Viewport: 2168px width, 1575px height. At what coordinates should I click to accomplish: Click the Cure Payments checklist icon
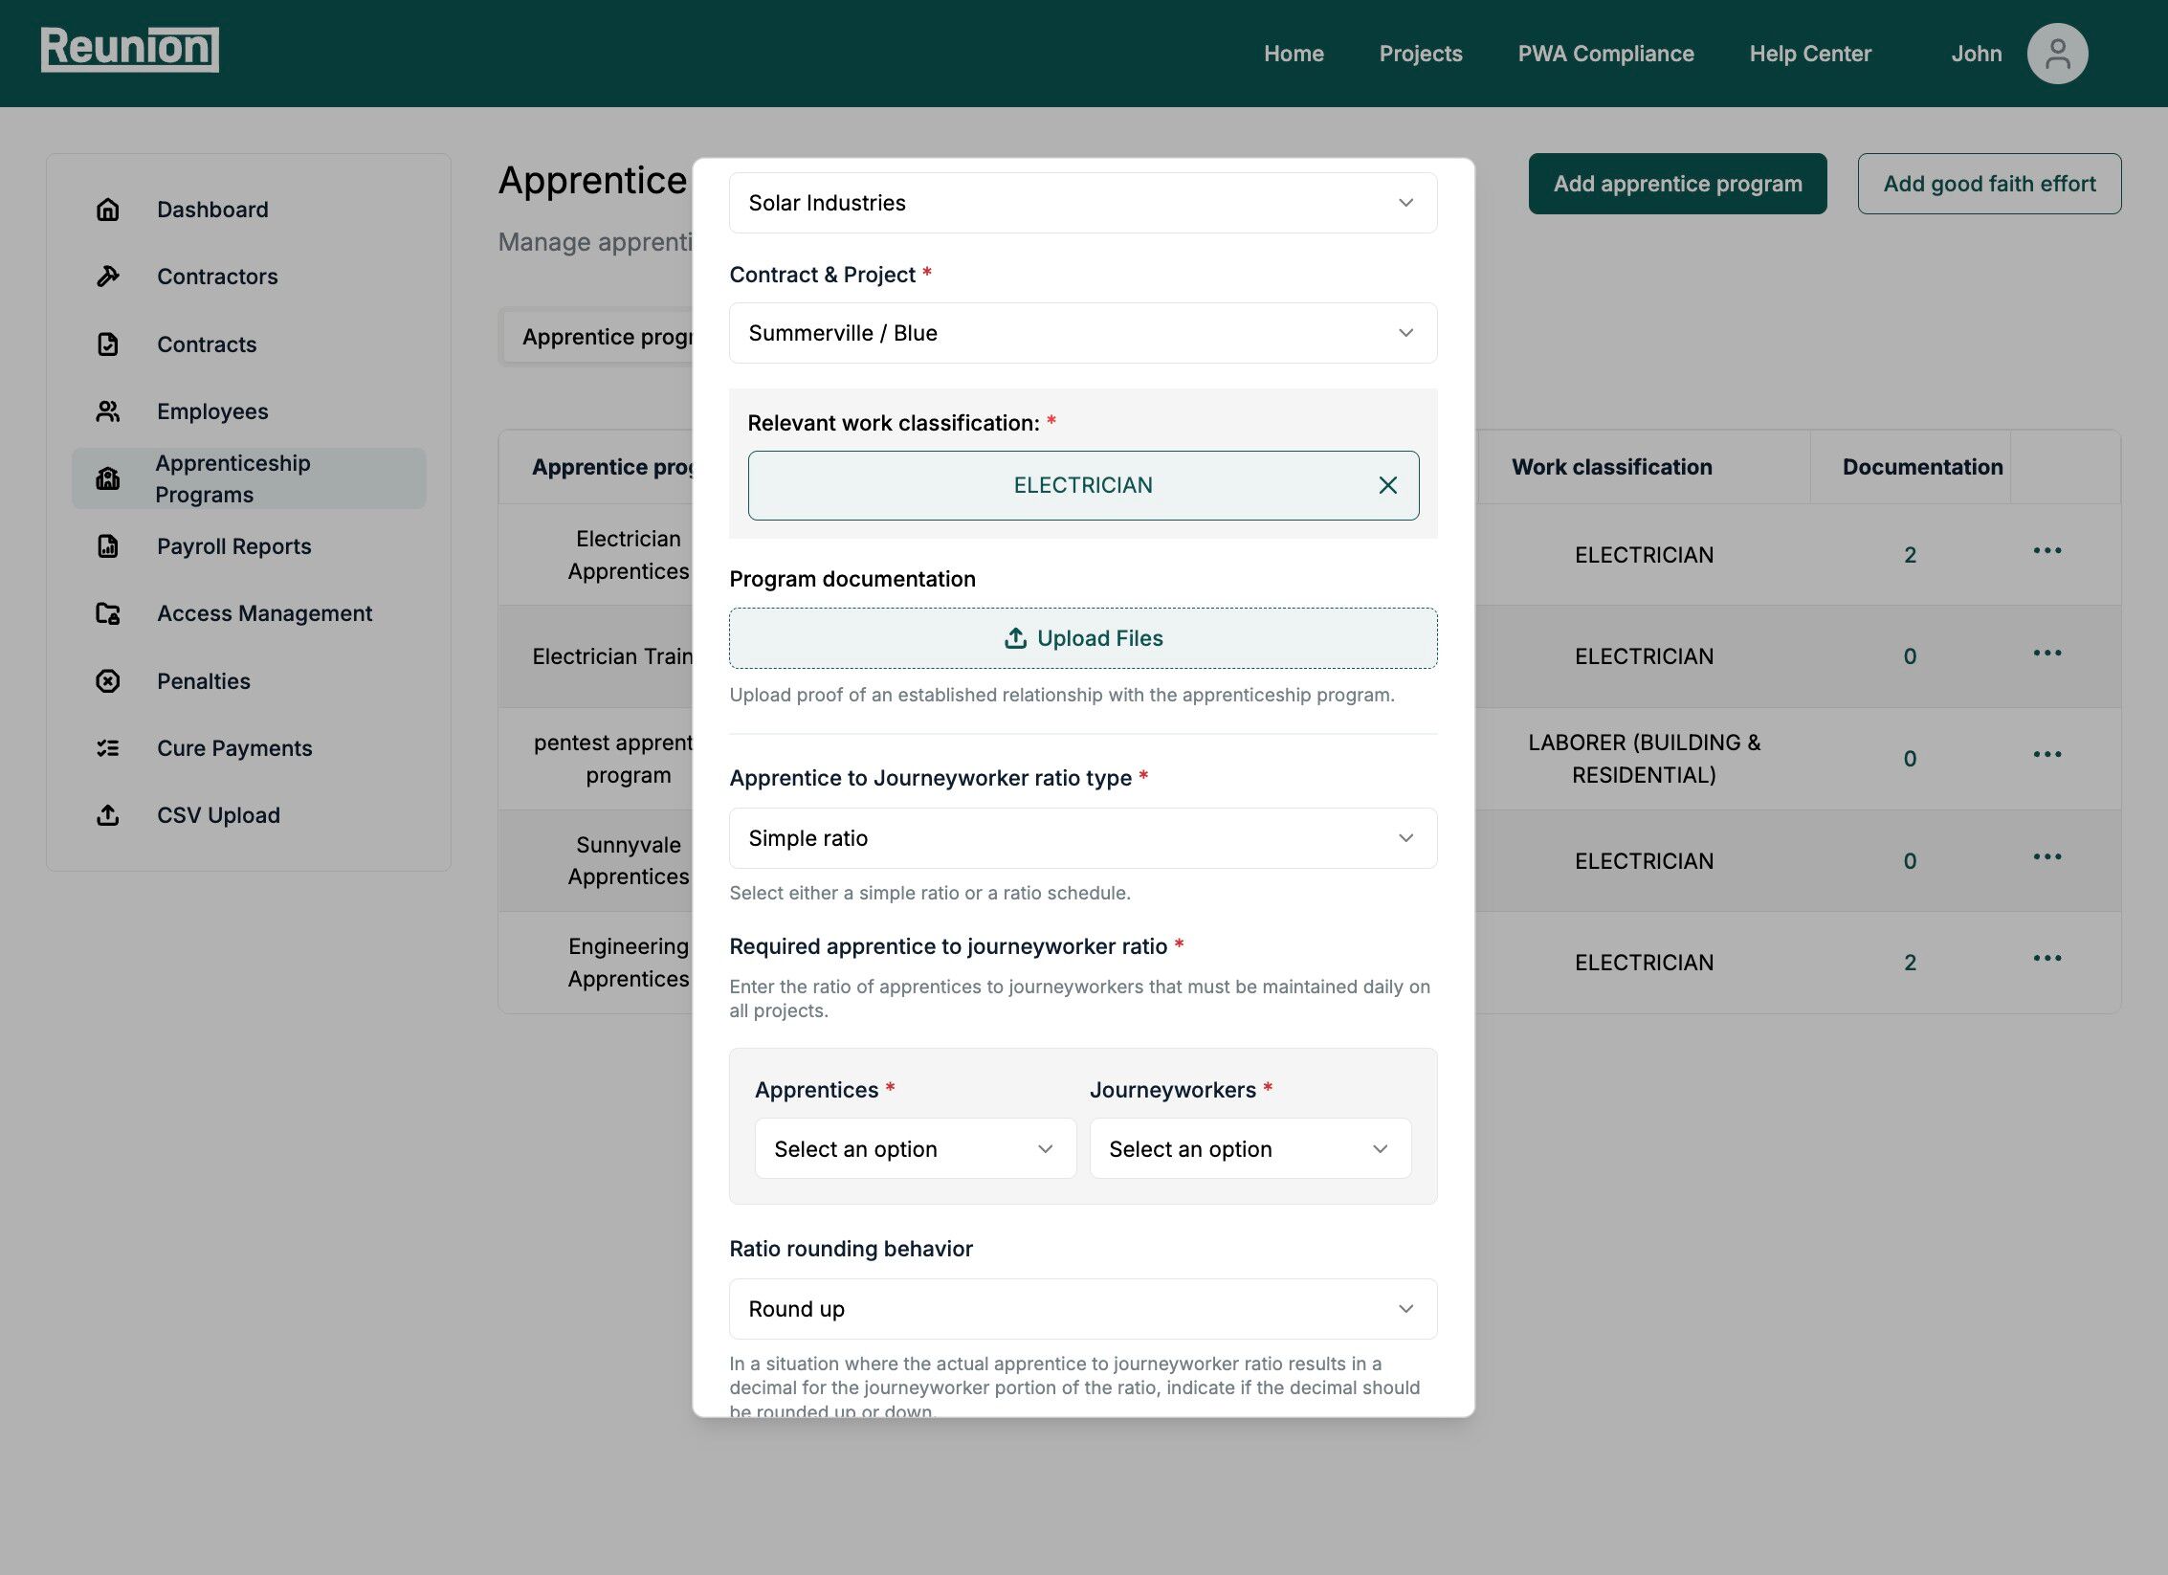pyautogui.click(x=108, y=748)
